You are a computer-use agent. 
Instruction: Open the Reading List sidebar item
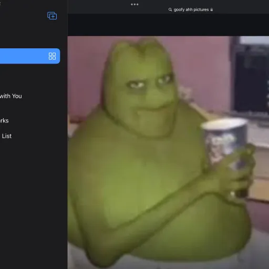[x=6, y=136]
